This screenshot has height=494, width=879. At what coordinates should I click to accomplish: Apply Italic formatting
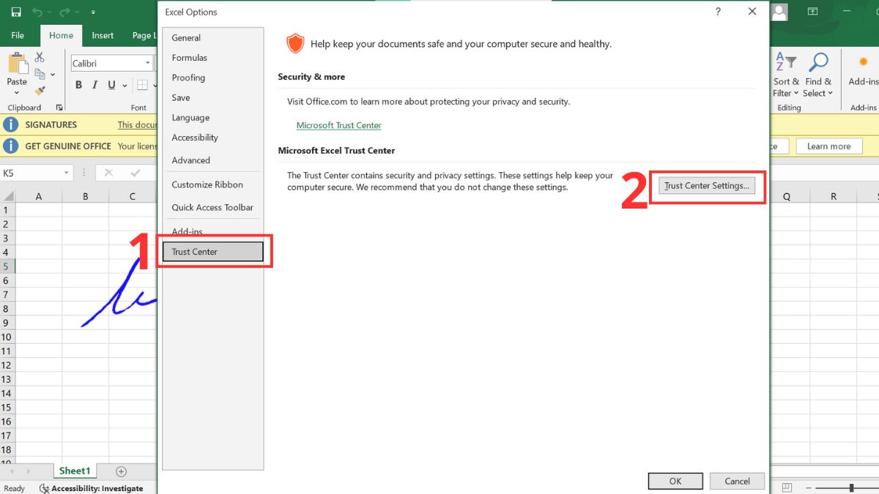[95, 86]
